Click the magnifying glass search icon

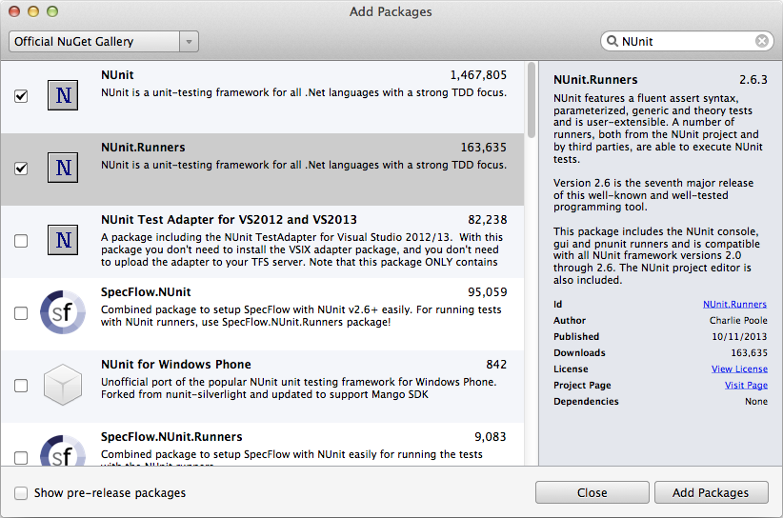(612, 41)
